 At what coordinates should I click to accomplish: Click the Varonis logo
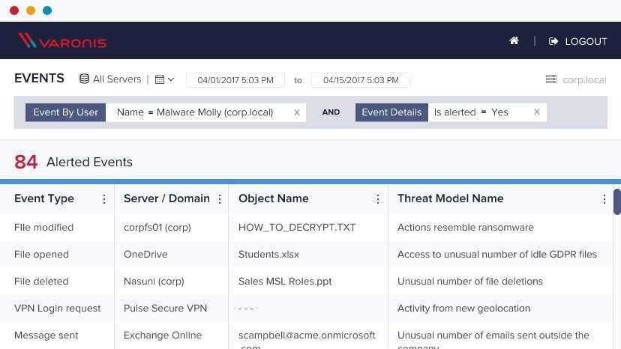62,41
